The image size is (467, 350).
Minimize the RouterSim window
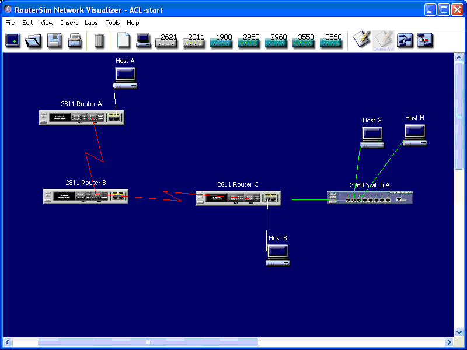[430, 10]
